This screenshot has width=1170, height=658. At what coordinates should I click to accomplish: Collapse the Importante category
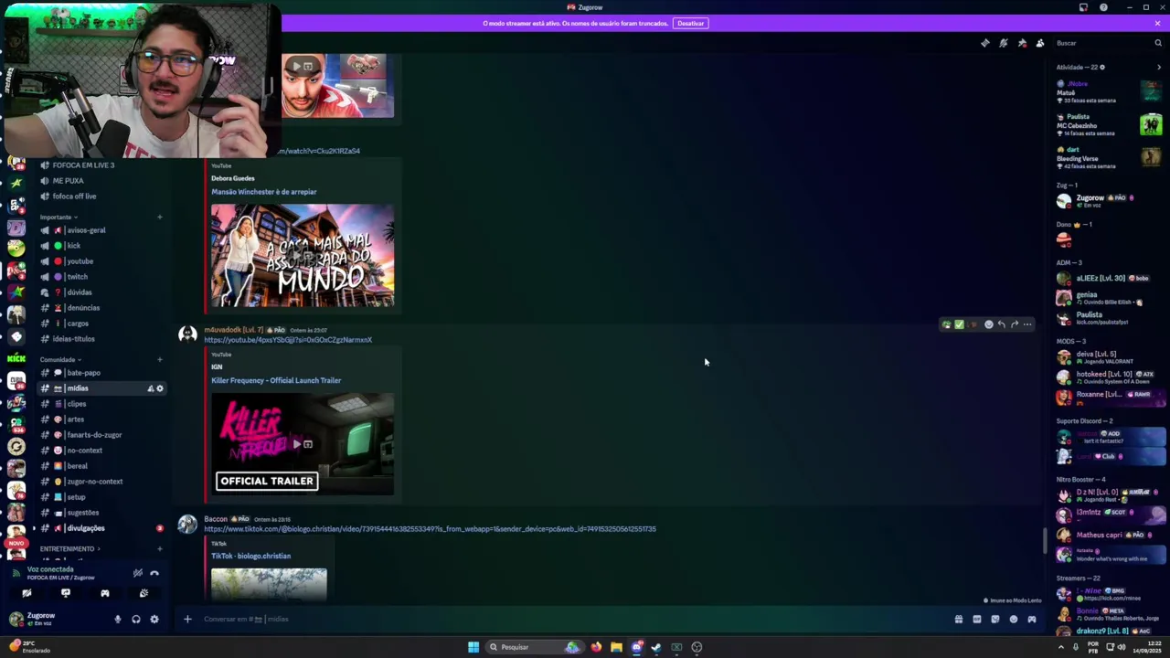[58, 218]
